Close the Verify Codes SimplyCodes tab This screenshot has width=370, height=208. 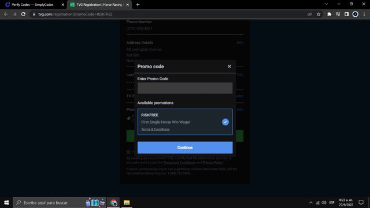pyautogui.click(x=63, y=5)
